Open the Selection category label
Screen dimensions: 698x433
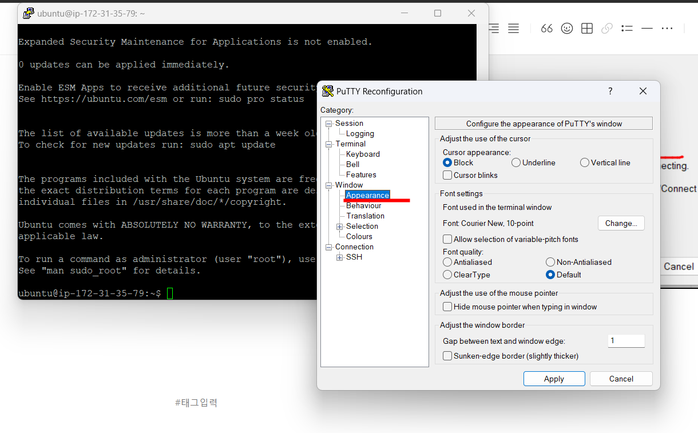click(x=362, y=226)
